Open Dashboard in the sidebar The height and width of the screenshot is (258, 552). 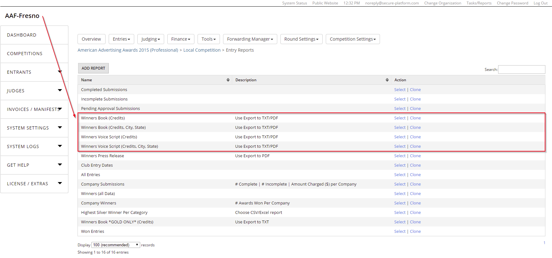tap(34, 35)
